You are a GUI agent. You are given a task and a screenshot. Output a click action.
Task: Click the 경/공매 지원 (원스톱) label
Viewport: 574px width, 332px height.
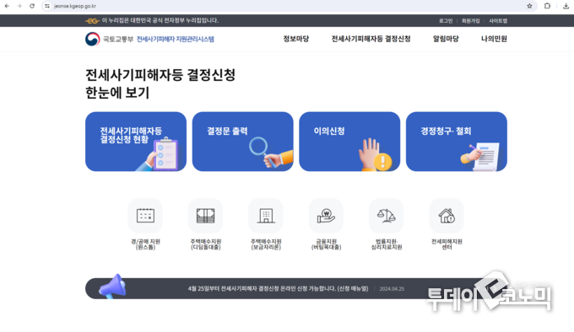coord(145,244)
